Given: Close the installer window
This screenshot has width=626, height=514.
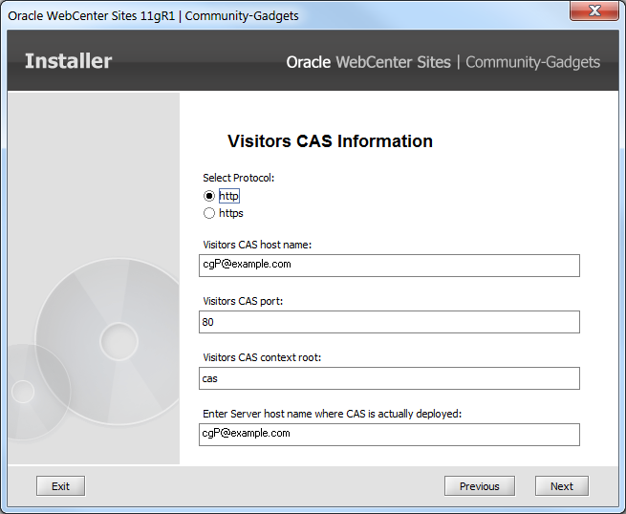Looking at the screenshot, I should pyautogui.click(x=594, y=11).
